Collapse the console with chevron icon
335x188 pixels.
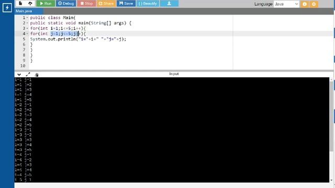19,75
